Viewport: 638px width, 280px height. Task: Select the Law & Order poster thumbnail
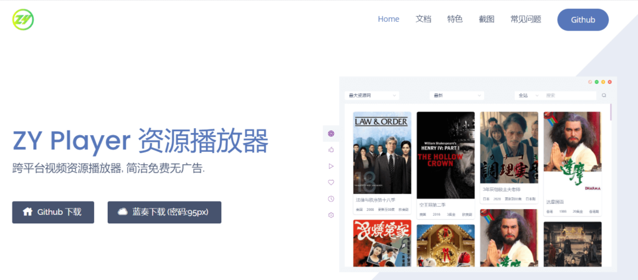point(382,152)
